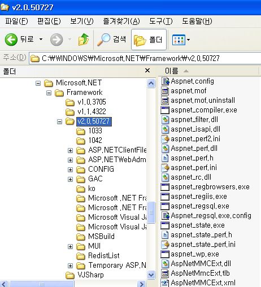Select the 1033 folder in tree
The height and width of the screenshot is (287, 261).
(x=89, y=131)
